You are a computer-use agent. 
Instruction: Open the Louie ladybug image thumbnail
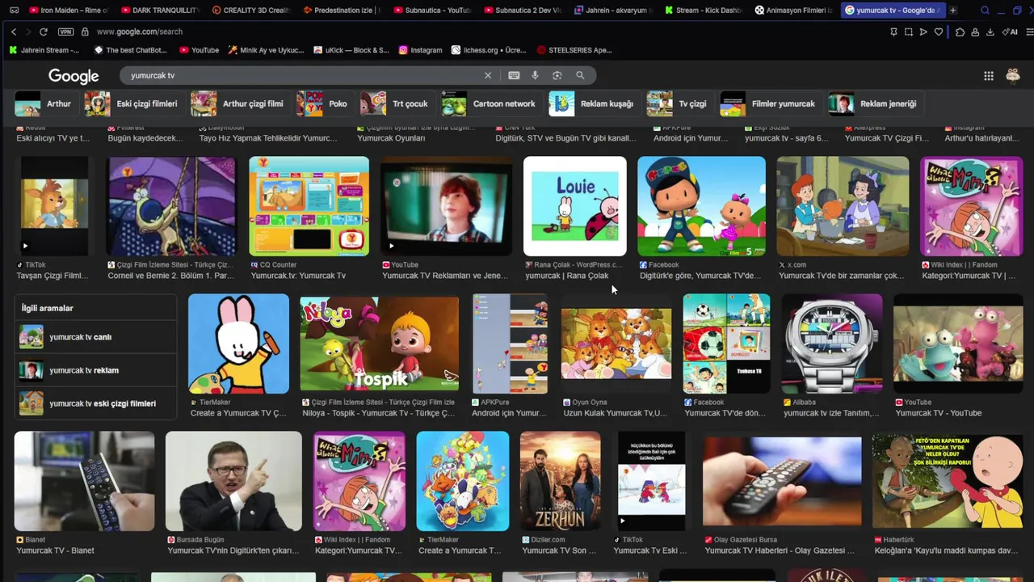[574, 206]
